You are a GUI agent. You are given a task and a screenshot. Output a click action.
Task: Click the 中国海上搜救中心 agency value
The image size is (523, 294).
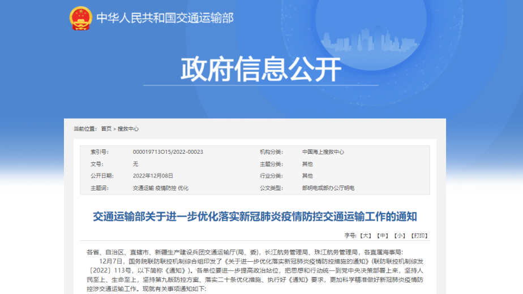[323, 152]
